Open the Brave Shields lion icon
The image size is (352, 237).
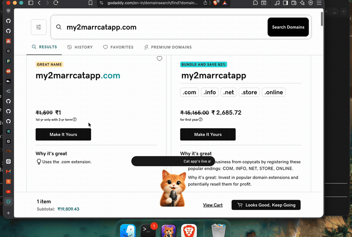click(x=215, y=3)
